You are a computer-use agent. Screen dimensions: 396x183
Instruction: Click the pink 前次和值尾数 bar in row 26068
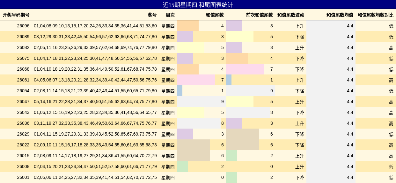[x=245, y=69]
